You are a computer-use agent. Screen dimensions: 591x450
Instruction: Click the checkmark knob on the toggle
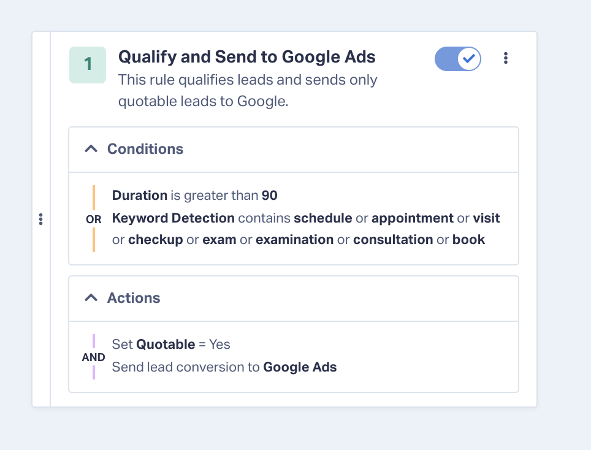click(469, 59)
